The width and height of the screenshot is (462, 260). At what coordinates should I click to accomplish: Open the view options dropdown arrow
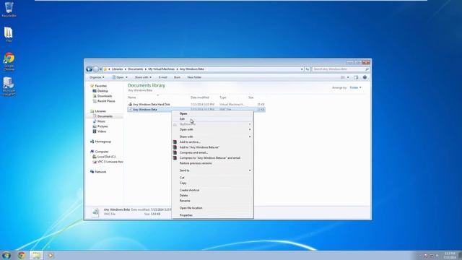348,77
